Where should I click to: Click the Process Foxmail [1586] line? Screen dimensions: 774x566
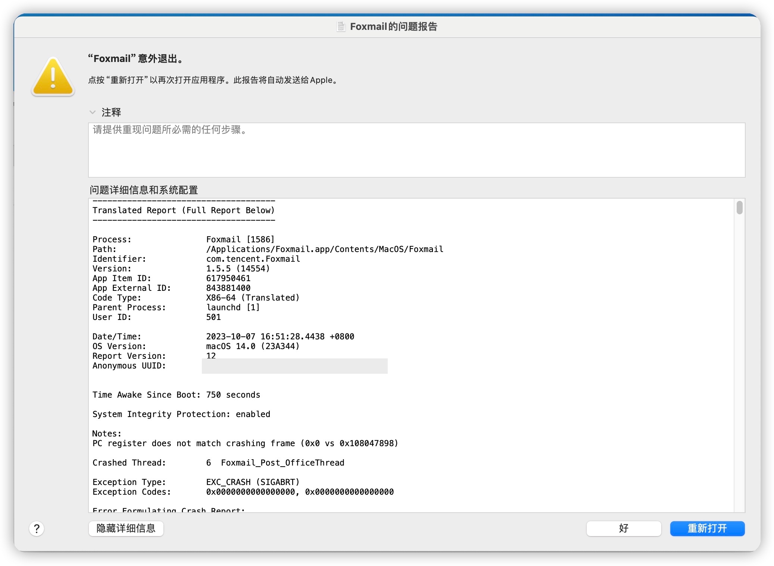coord(240,239)
